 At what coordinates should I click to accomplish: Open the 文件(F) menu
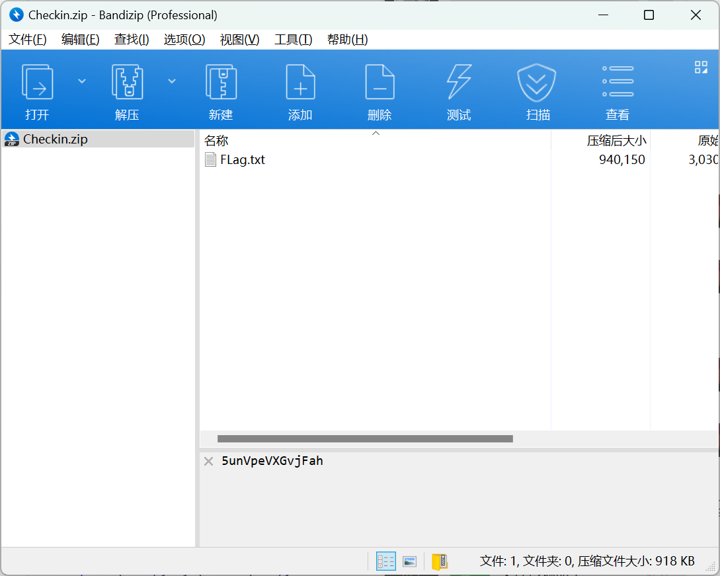pos(28,40)
